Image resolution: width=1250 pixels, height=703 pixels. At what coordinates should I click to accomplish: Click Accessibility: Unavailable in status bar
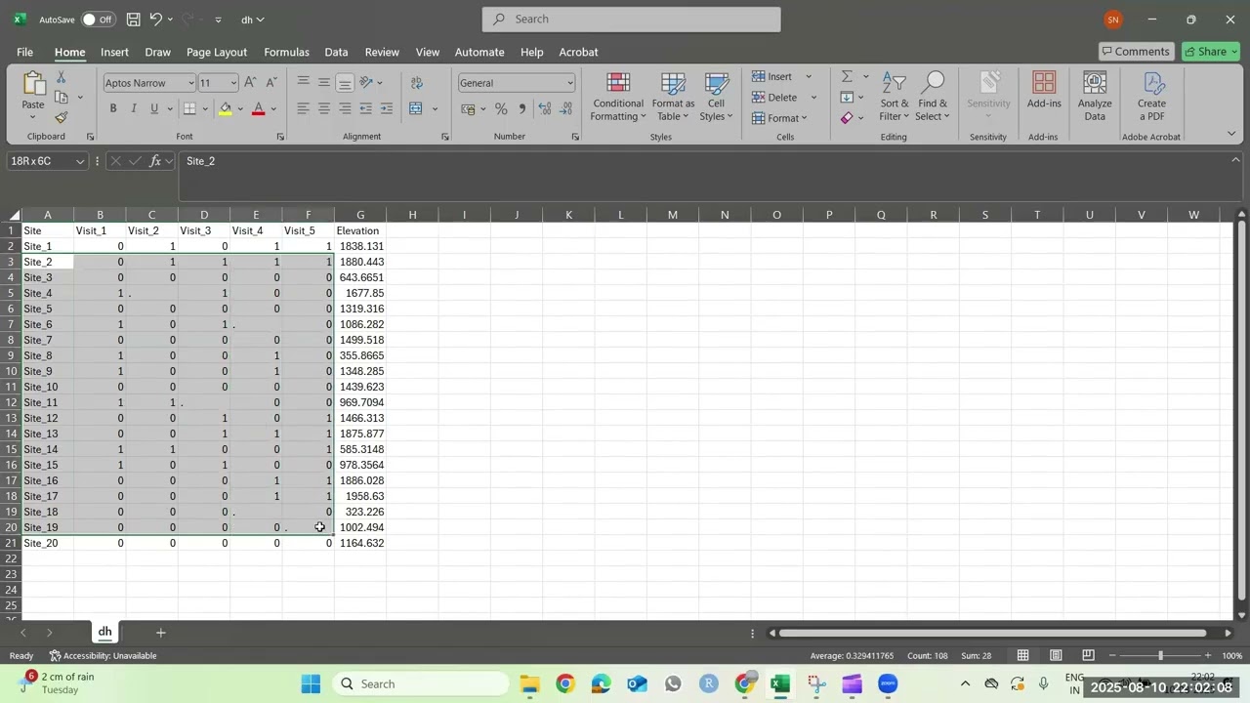pos(103,655)
